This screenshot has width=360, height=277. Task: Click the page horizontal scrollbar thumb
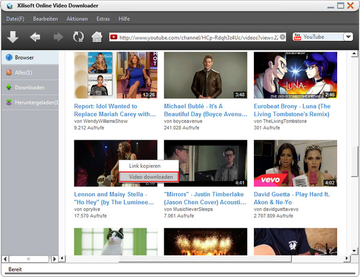pos(205,258)
